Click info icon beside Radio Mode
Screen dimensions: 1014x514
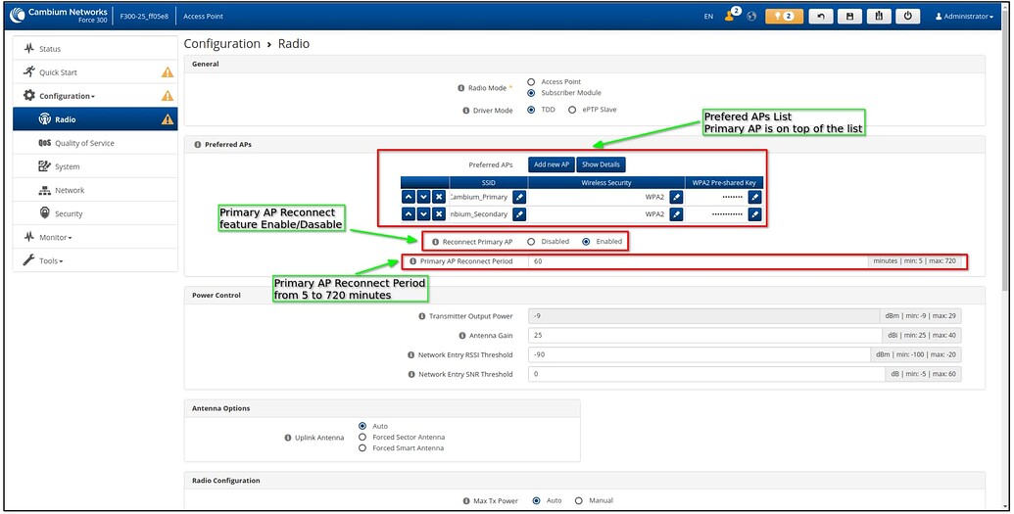pyautogui.click(x=461, y=88)
